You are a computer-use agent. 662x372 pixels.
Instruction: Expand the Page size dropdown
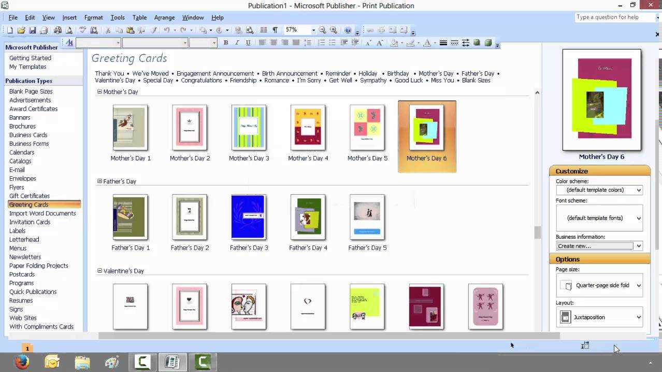point(599,285)
